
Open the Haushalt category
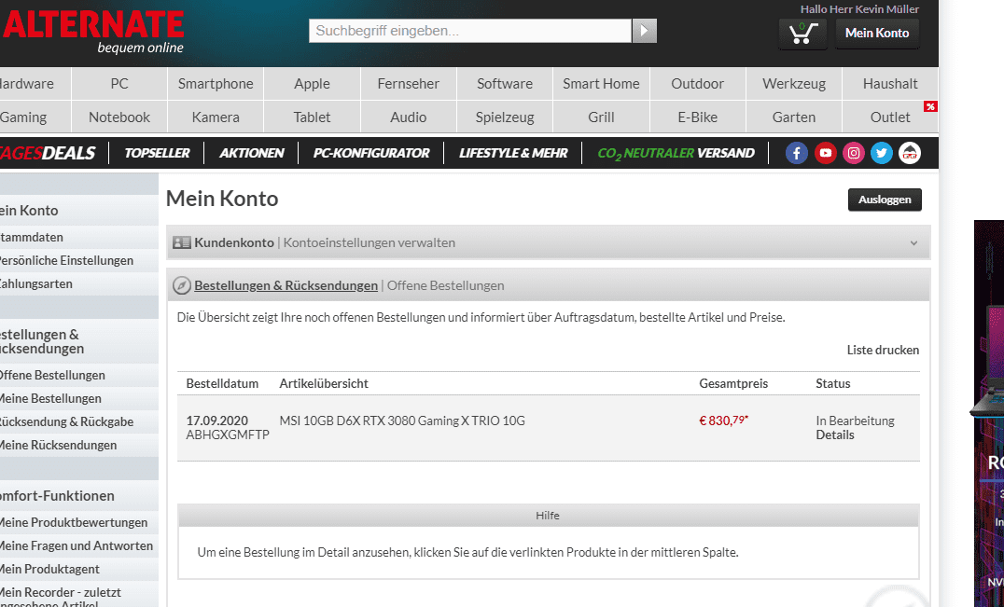890,84
